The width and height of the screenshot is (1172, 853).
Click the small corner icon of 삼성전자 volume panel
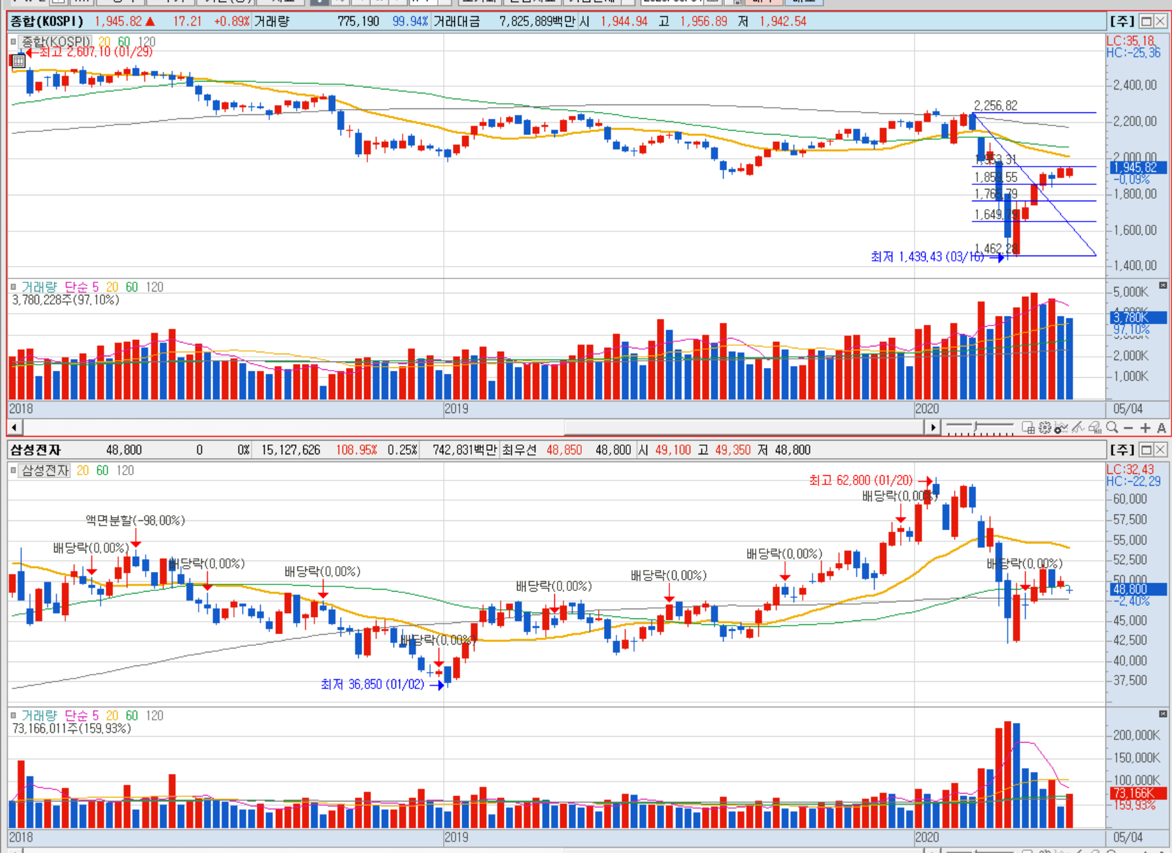pos(1163,714)
